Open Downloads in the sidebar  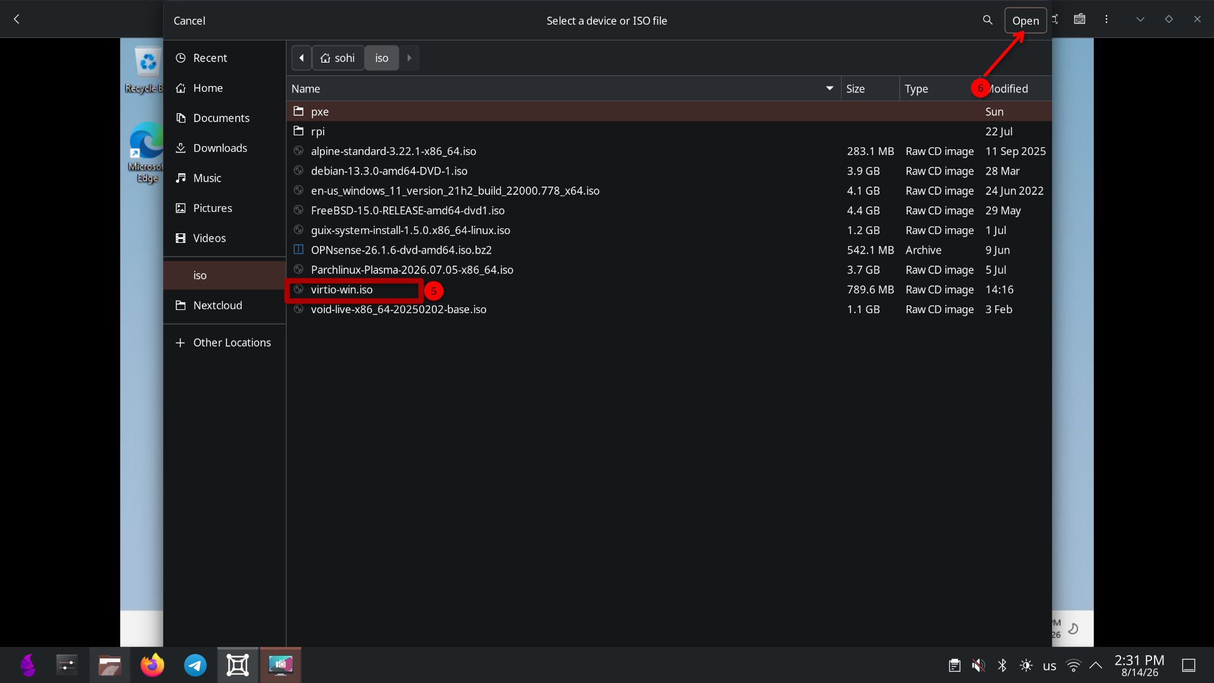coord(224,148)
